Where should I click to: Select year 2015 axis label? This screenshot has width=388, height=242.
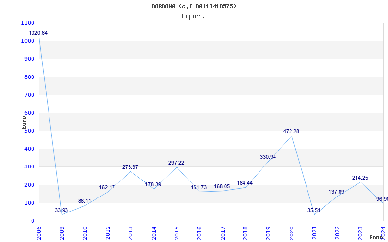pyautogui.click(x=177, y=233)
